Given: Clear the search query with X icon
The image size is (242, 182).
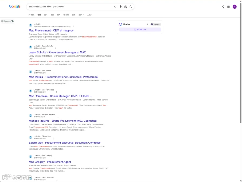Looking at the screenshot, I should point(115,7).
